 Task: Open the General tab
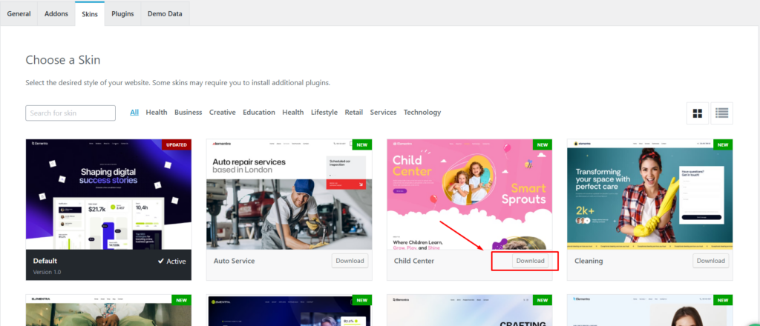pos(19,13)
